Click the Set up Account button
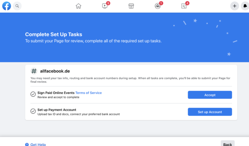Viewport: 249px width, 146px height. pyautogui.click(x=210, y=112)
